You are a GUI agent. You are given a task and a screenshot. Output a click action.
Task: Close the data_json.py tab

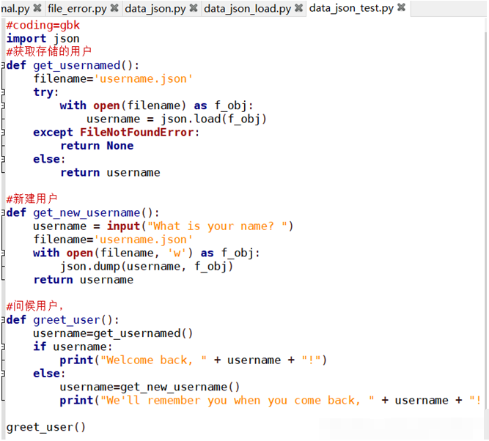coord(194,8)
